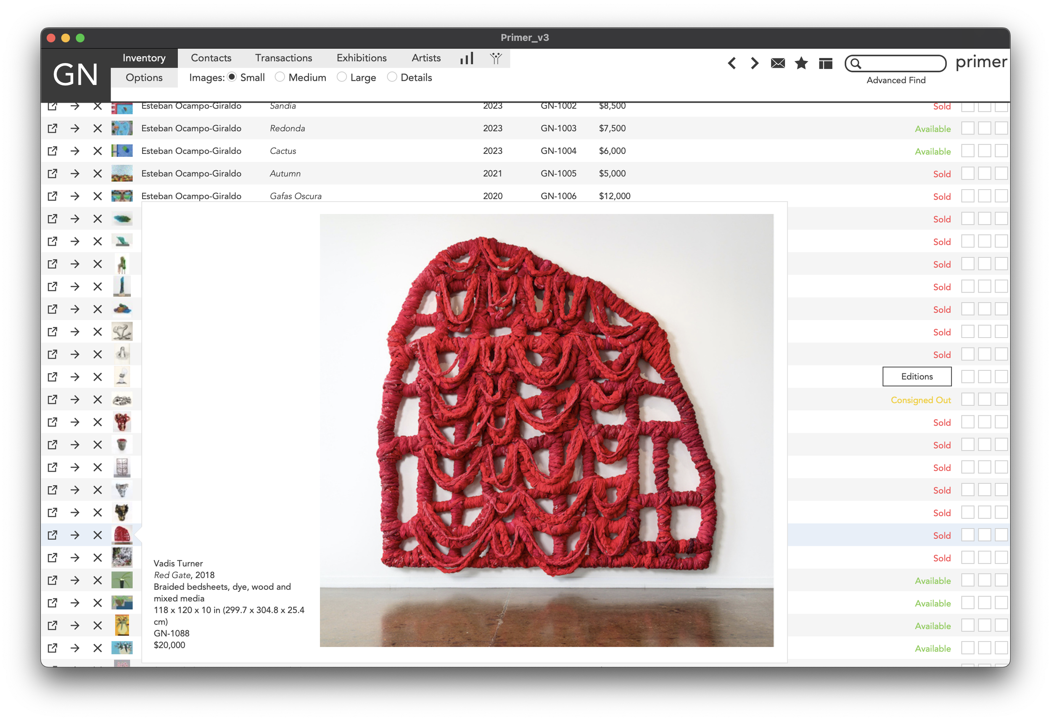The image size is (1051, 721).
Task: Click arrow icon on the Editions row
Action: coord(75,377)
